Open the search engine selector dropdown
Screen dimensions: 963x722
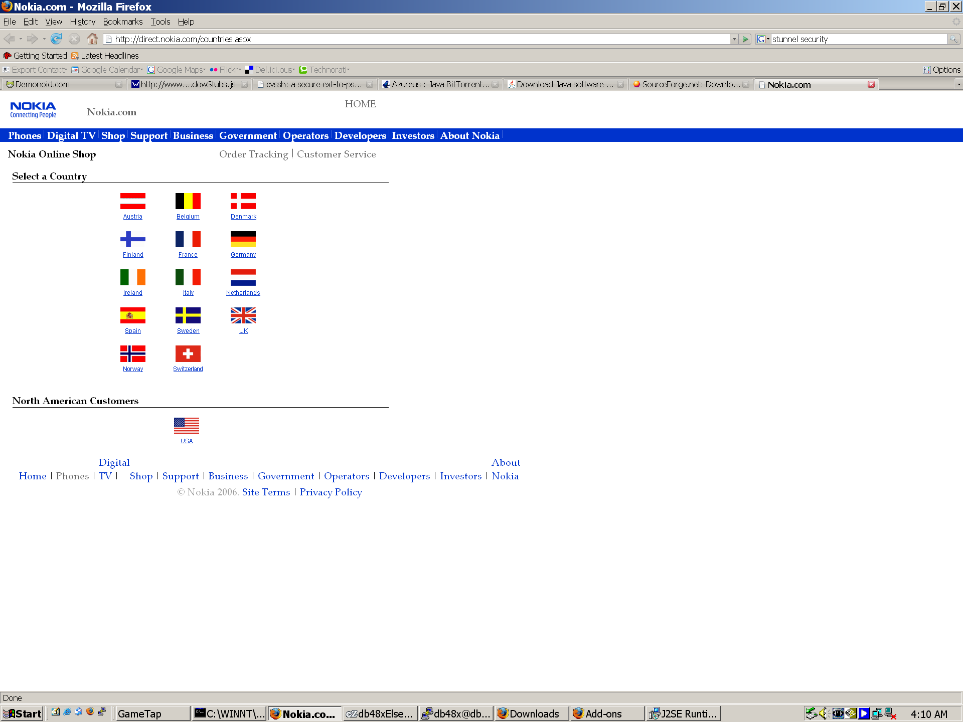[763, 39]
